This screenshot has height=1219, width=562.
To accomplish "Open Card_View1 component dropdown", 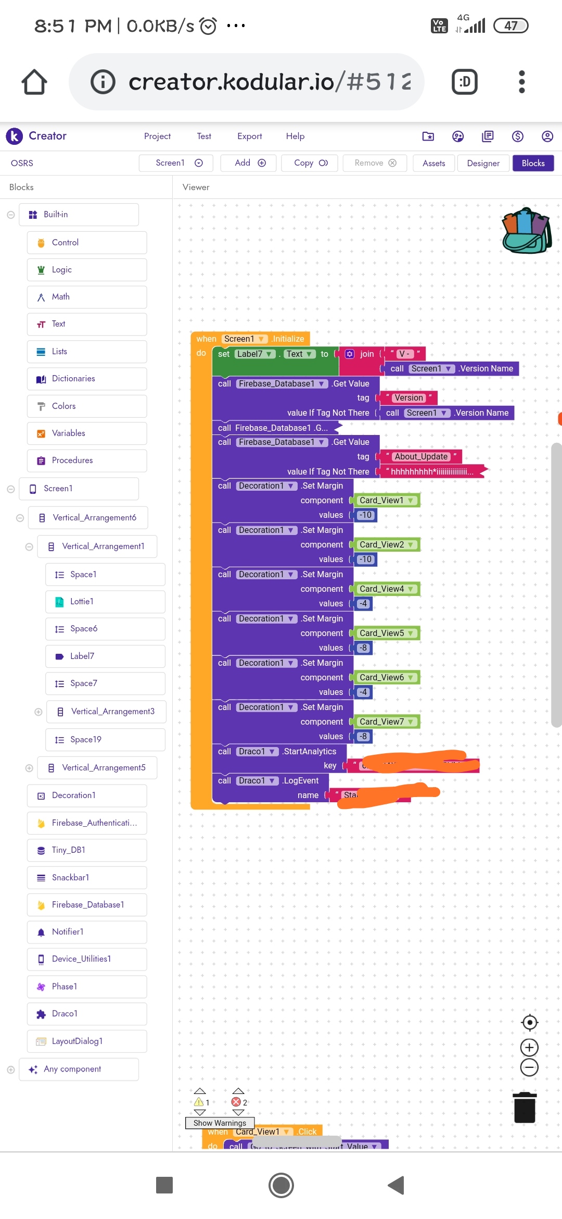I will coord(387,501).
